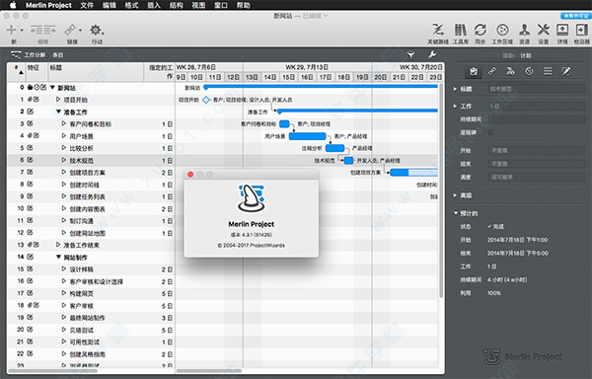Click the Gantt vertical scrollbar
The image size is (592, 379).
(x=441, y=190)
